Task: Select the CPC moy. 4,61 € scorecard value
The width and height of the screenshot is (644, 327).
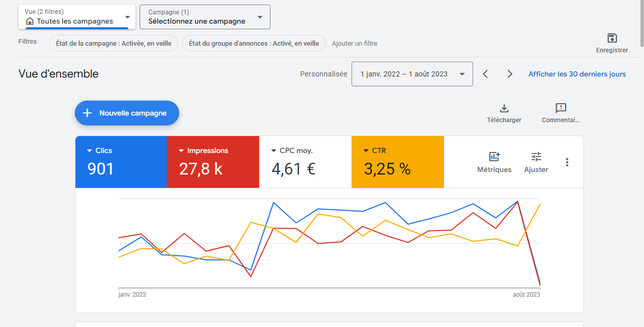Action: 294,169
